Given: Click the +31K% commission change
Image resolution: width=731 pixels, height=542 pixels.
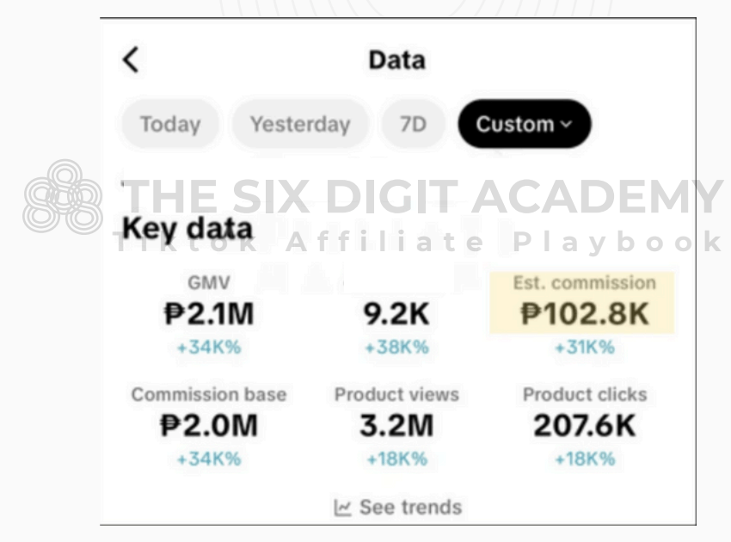Looking at the screenshot, I should click(585, 348).
